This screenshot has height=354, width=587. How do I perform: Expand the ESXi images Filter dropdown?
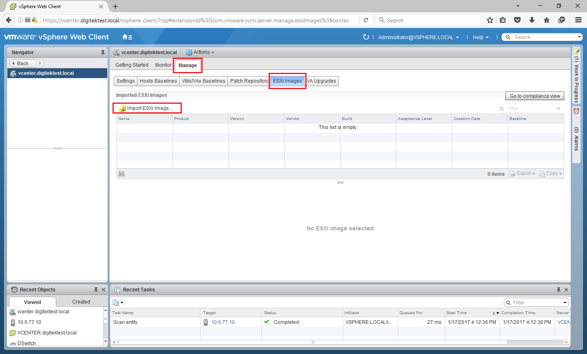[x=558, y=109]
